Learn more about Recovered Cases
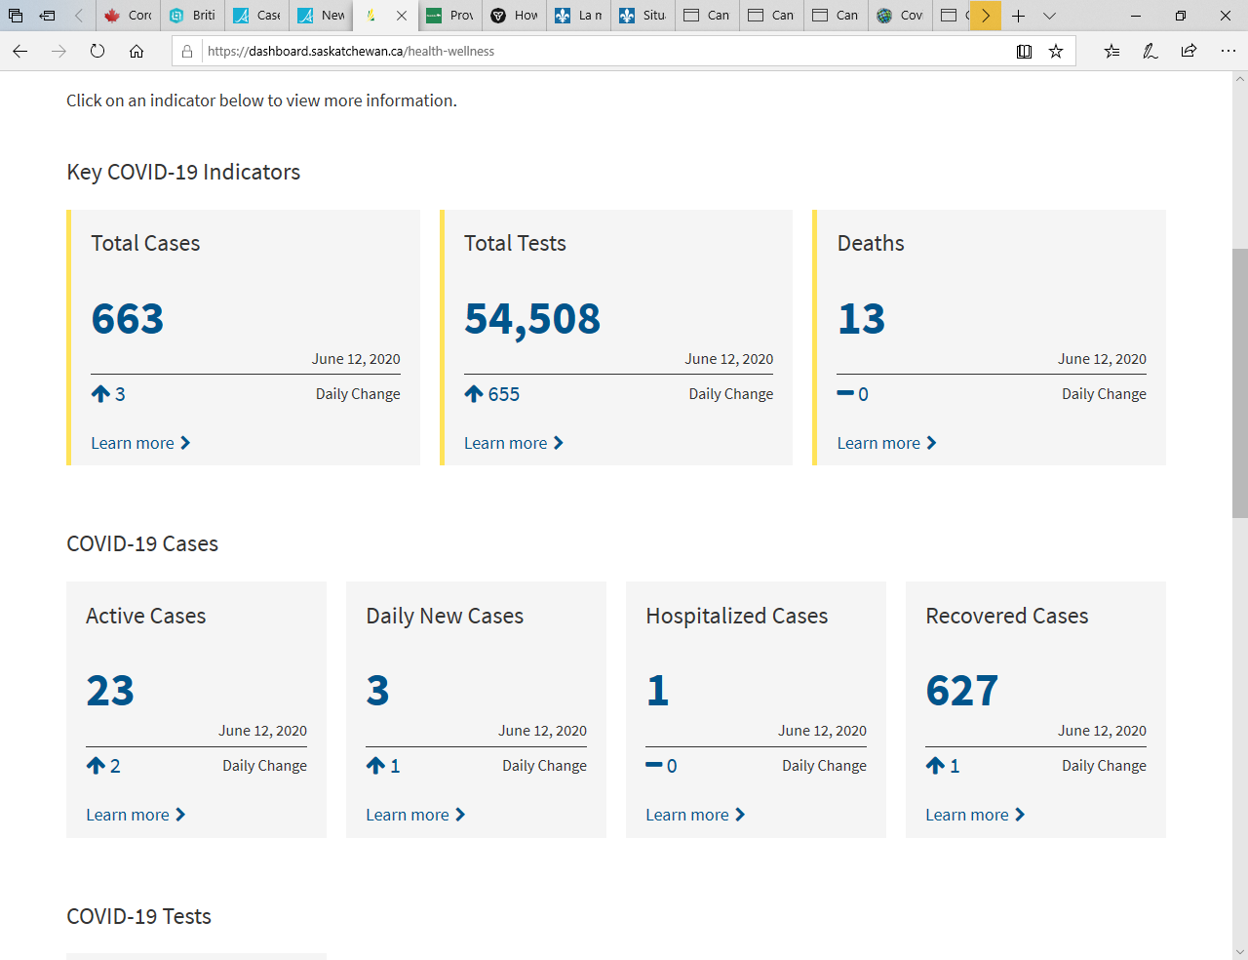The image size is (1248, 960). (x=975, y=815)
